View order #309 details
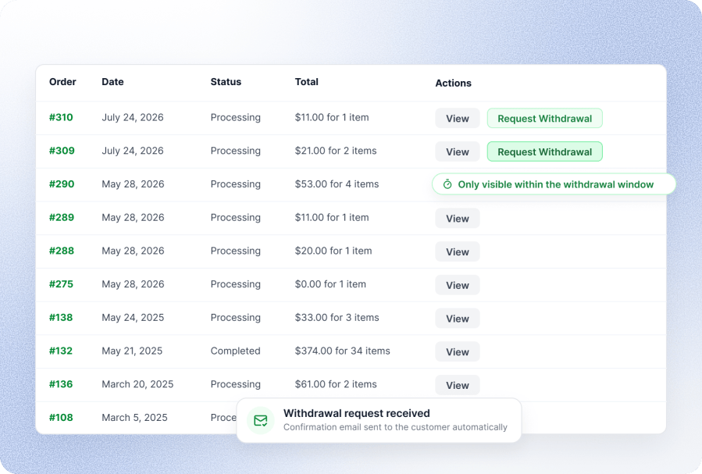The image size is (702, 474). tap(458, 151)
